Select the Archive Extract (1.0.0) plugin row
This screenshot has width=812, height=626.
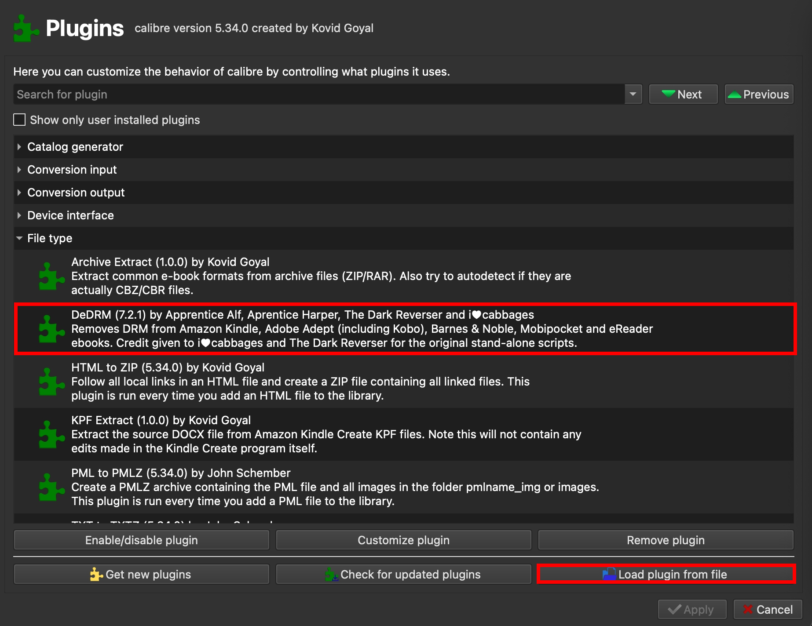pos(404,276)
